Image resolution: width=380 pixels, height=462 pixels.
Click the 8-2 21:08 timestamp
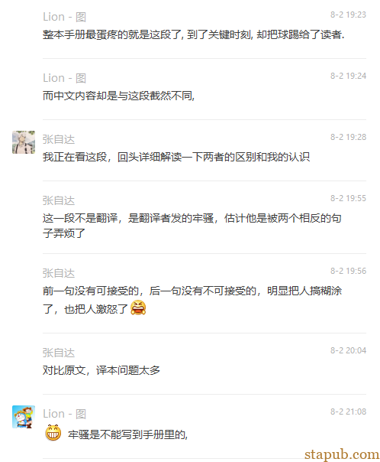[348, 412]
